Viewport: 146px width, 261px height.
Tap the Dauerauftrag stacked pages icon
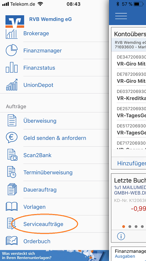12,189
